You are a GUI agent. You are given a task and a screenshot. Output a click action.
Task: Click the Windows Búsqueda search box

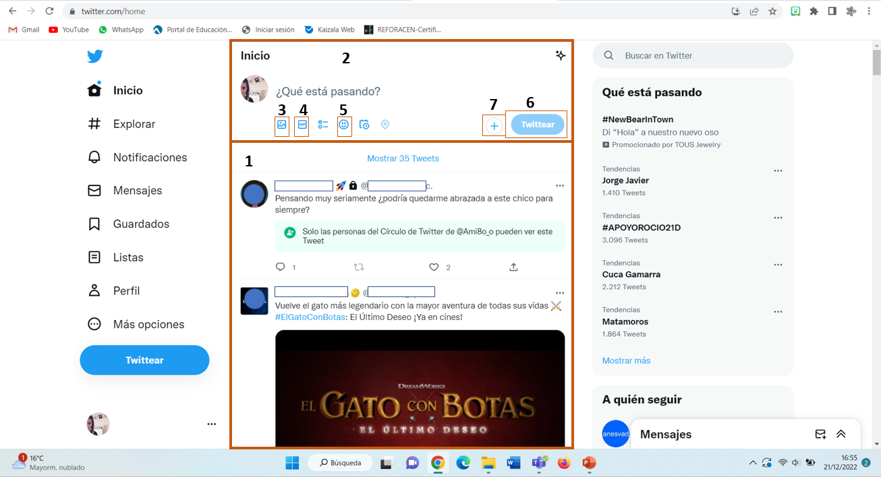[x=340, y=463]
